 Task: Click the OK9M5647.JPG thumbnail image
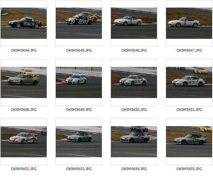(189, 23)
